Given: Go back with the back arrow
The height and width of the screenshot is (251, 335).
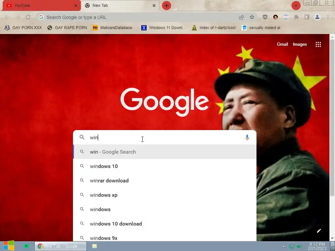Looking at the screenshot, I should coord(7,17).
